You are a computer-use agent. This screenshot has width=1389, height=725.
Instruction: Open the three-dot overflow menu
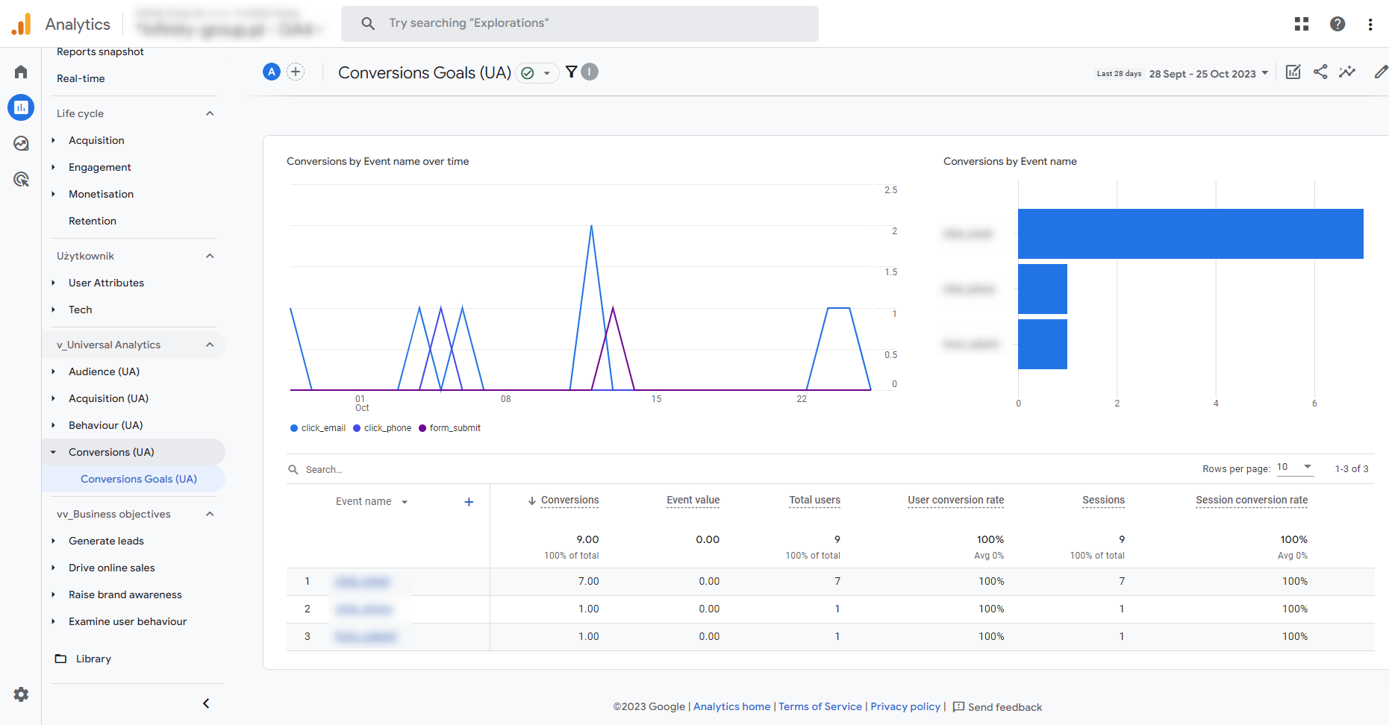pyautogui.click(x=1370, y=24)
